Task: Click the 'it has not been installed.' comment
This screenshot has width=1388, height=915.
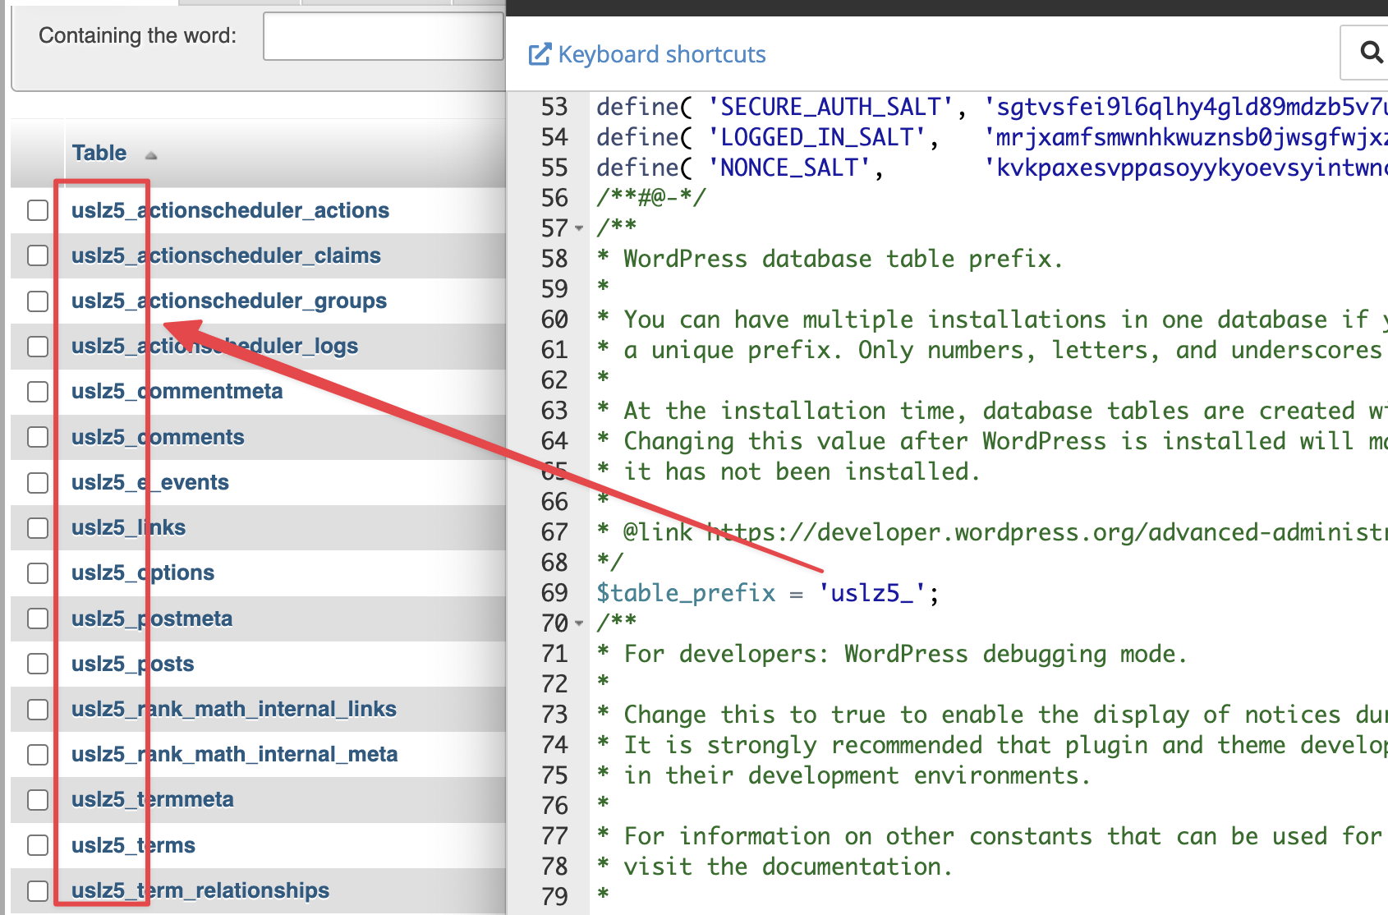Action: pyautogui.click(x=802, y=471)
